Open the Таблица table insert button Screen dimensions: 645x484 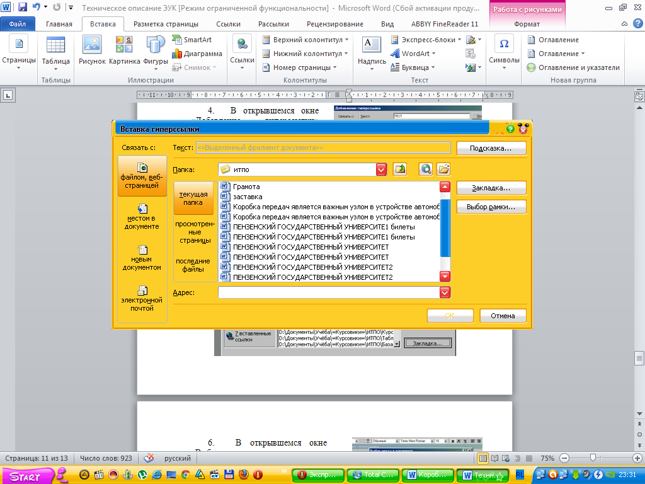[x=55, y=54]
